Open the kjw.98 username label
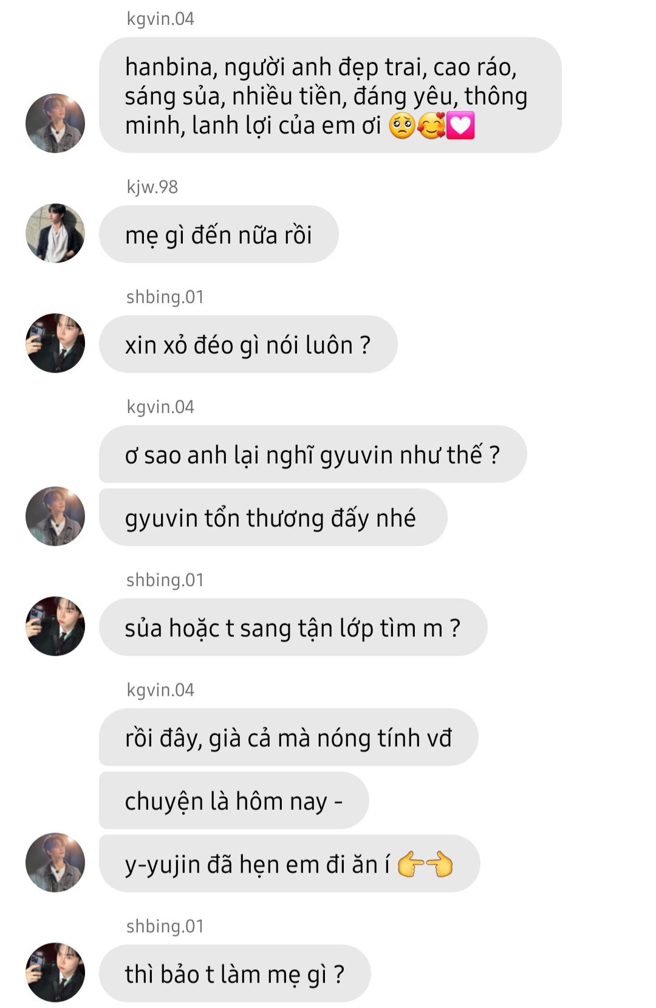Image resolution: width=656 pixels, height=1008 pixels. pyautogui.click(x=152, y=187)
